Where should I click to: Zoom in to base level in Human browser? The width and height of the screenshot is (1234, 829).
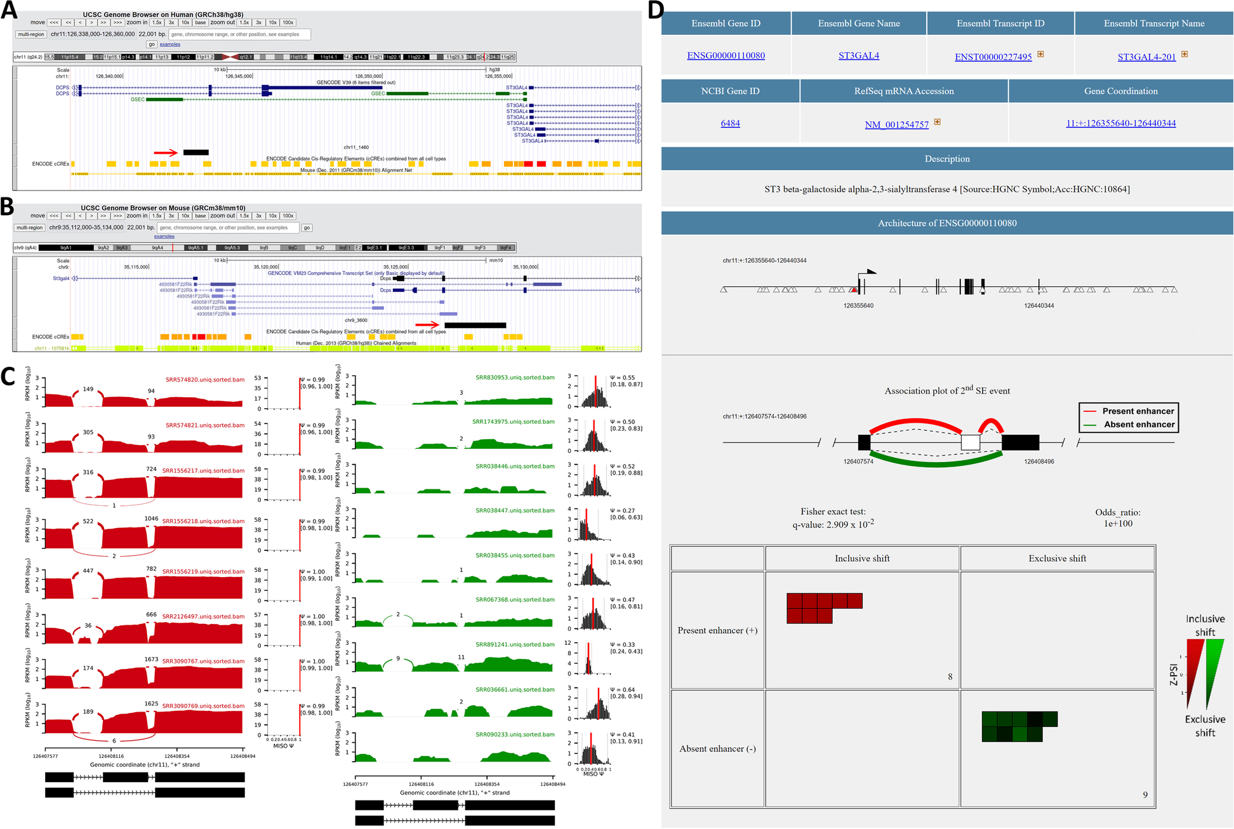click(201, 22)
